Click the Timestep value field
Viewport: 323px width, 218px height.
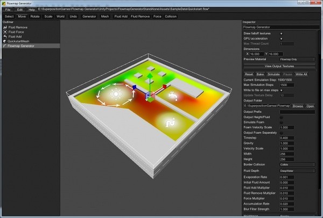(x=287, y=138)
